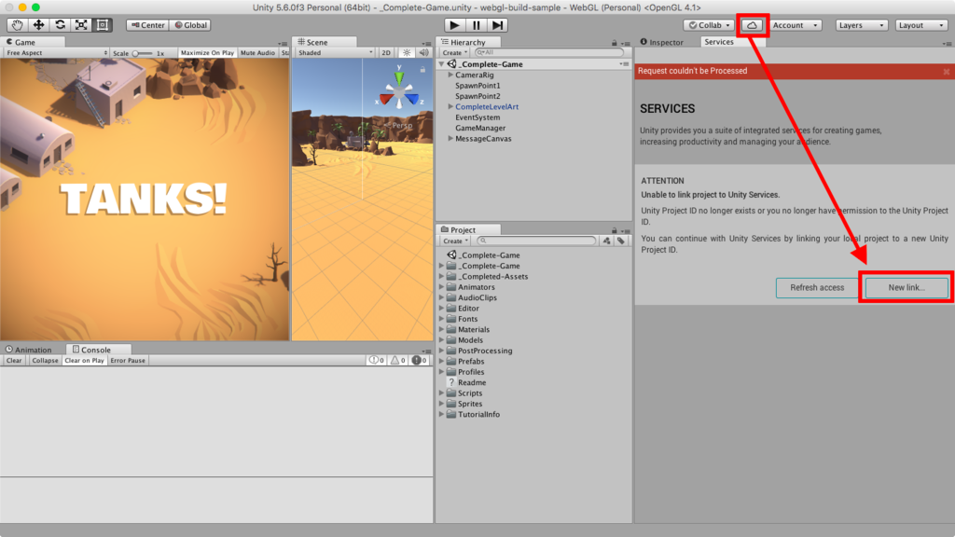Open Hierarchy Create dropdown

(454, 53)
